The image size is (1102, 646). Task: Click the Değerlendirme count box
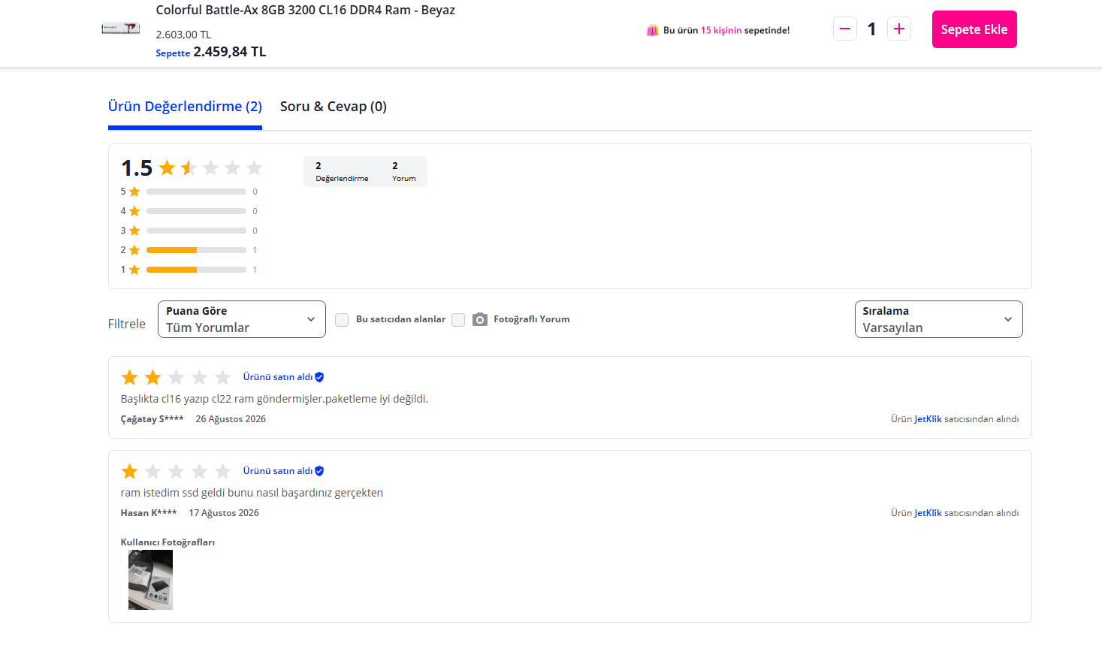[x=342, y=172]
